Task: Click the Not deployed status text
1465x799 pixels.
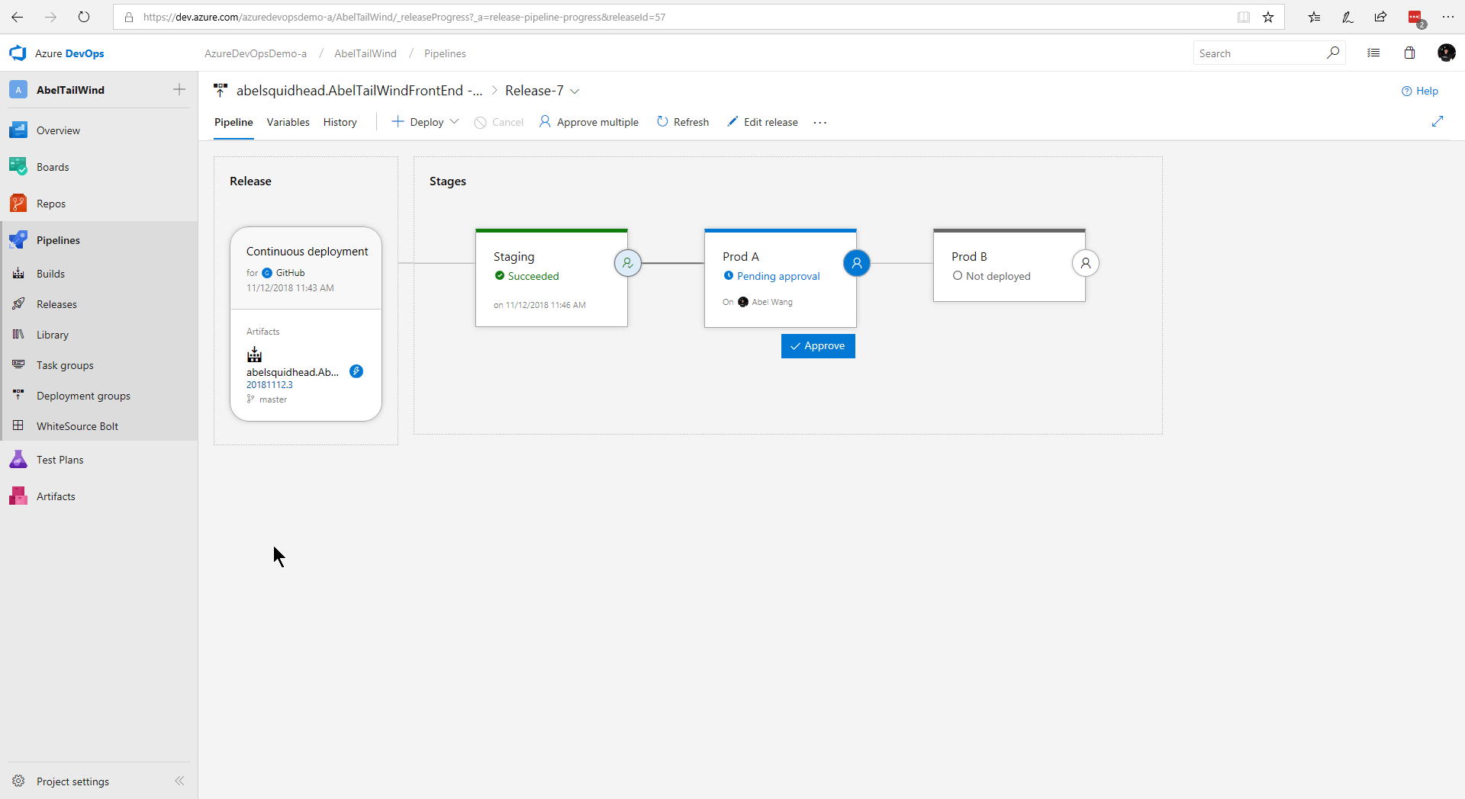Action: [998, 276]
